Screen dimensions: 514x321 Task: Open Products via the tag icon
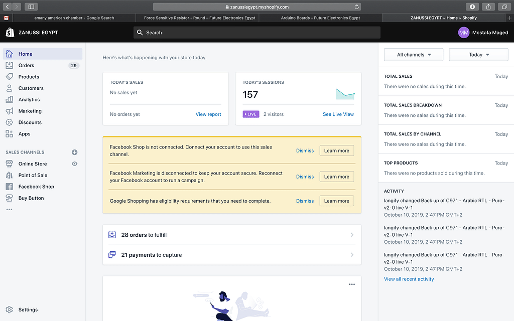9,77
